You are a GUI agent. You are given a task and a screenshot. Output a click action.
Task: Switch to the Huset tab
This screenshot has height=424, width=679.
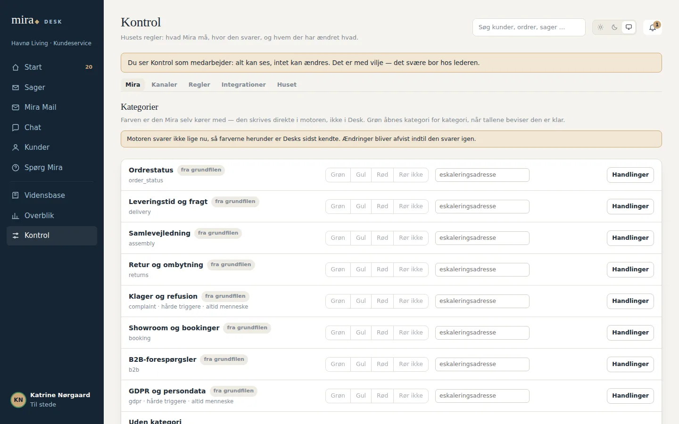point(287,85)
